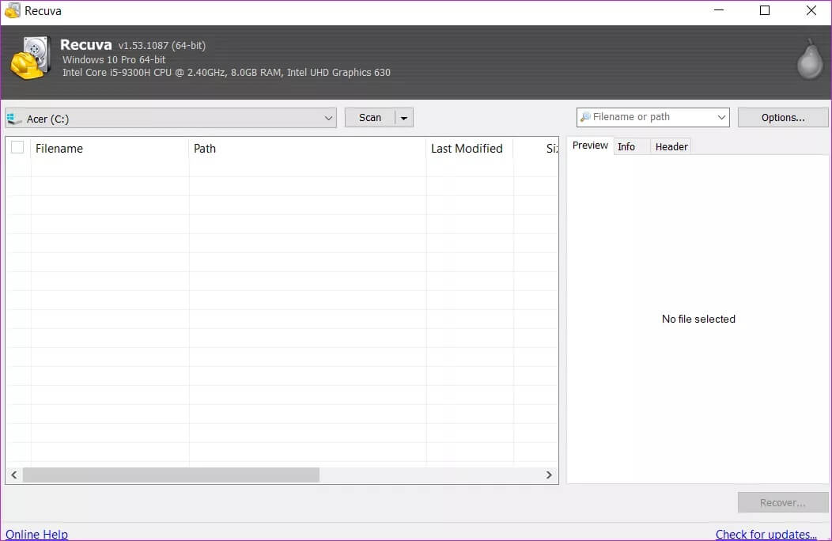This screenshot has width=832, height=541.
Task: Click the Recuva title bar app icon
Action: 12,10
